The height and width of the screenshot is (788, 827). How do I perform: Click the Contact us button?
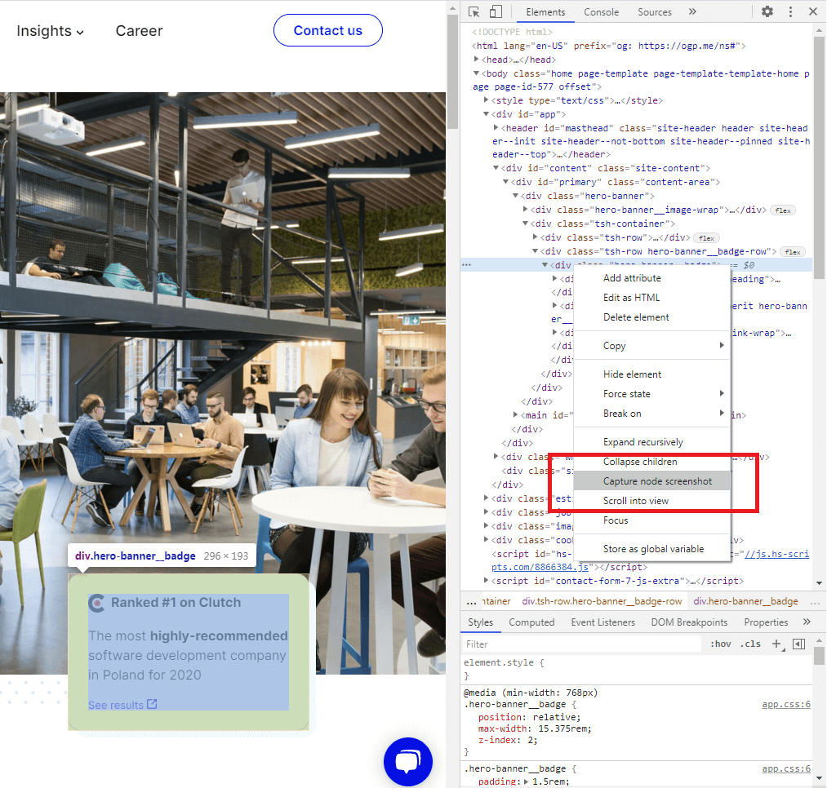(x=328, y=30)
